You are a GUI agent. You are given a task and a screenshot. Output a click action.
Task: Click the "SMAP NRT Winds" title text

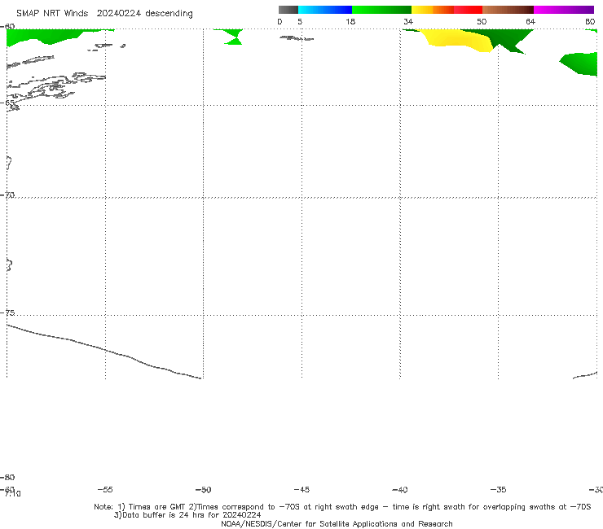(52, 14)
